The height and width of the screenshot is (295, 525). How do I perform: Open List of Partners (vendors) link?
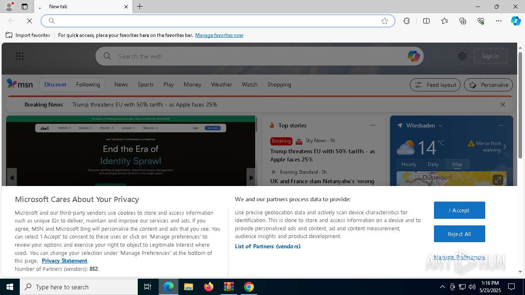(268, 246)
